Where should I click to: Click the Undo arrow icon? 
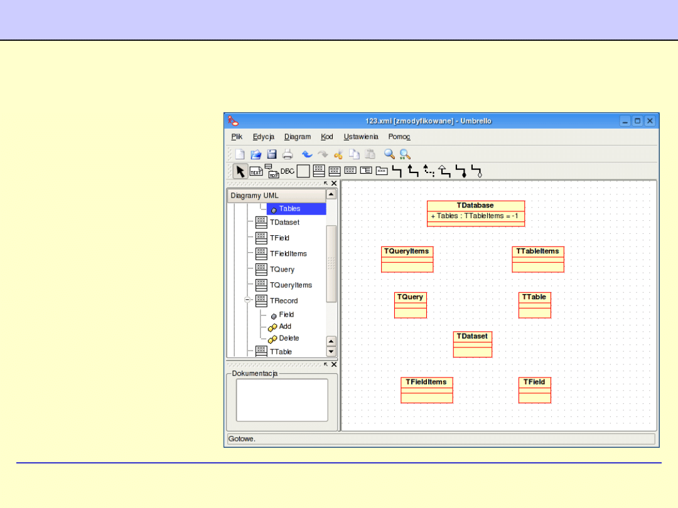tap(307, 154)
